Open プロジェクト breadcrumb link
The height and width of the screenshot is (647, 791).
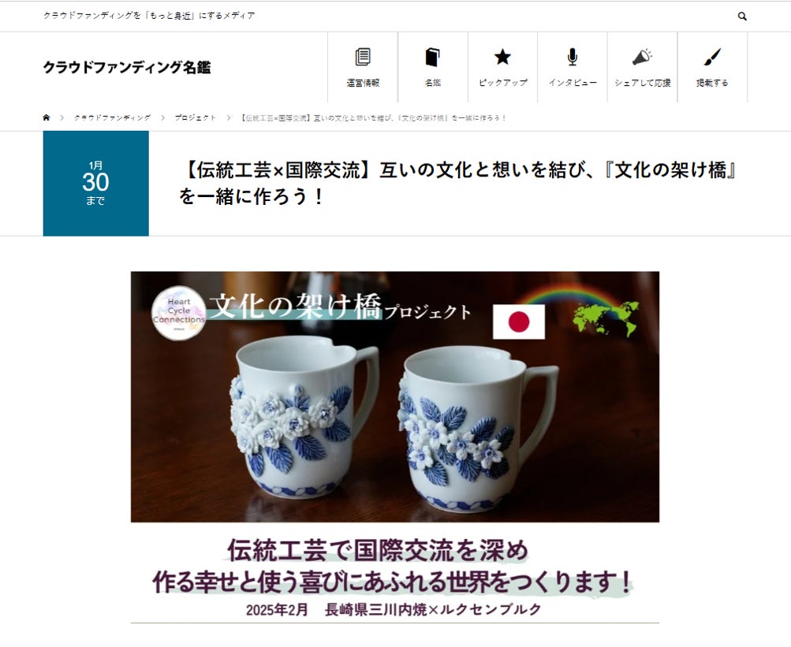[x=196, y=117]
